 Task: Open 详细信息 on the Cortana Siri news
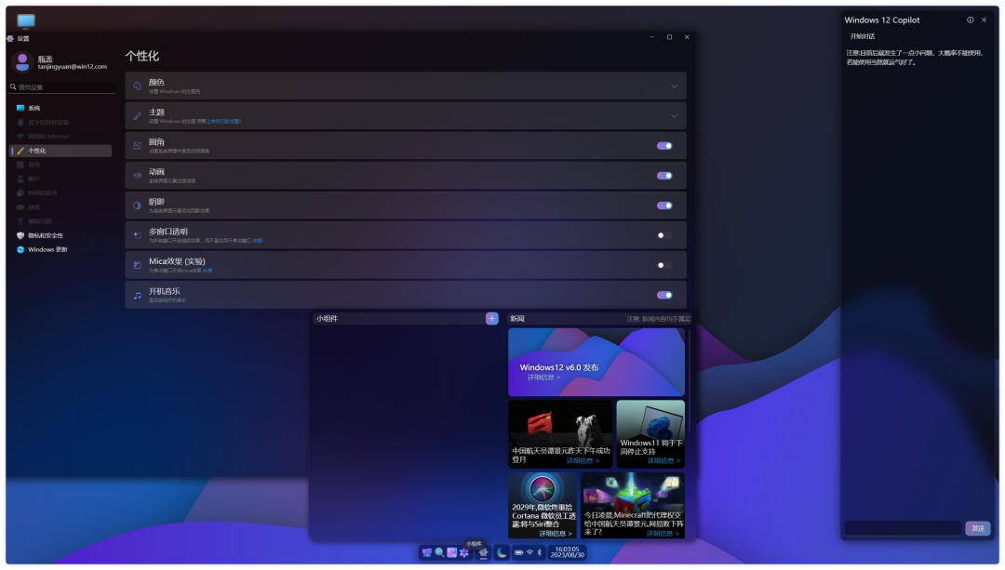tap(556, 533)
